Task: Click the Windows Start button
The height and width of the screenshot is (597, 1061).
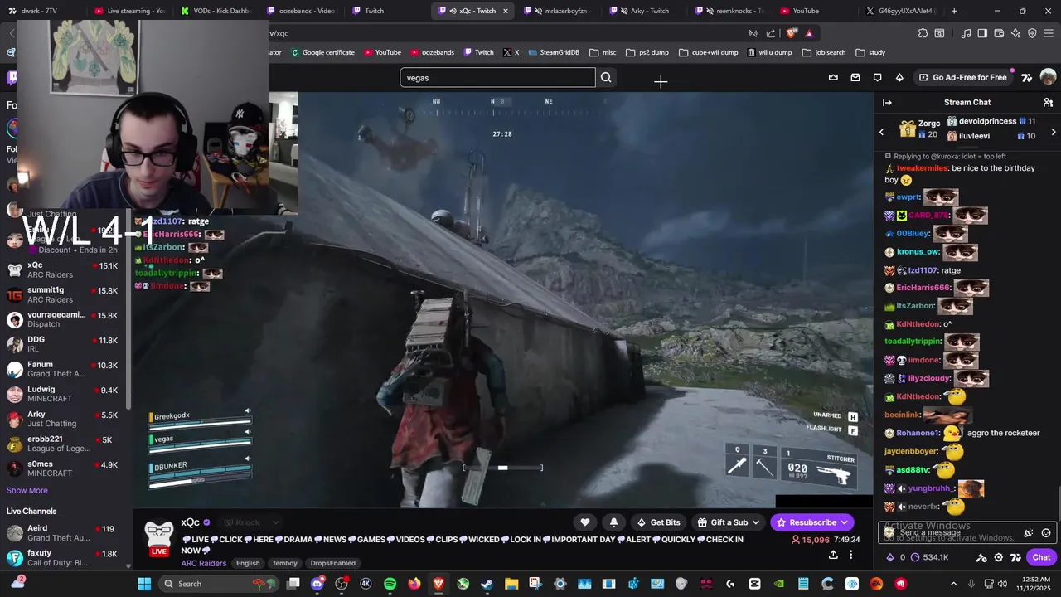Action: coord(144,584)
